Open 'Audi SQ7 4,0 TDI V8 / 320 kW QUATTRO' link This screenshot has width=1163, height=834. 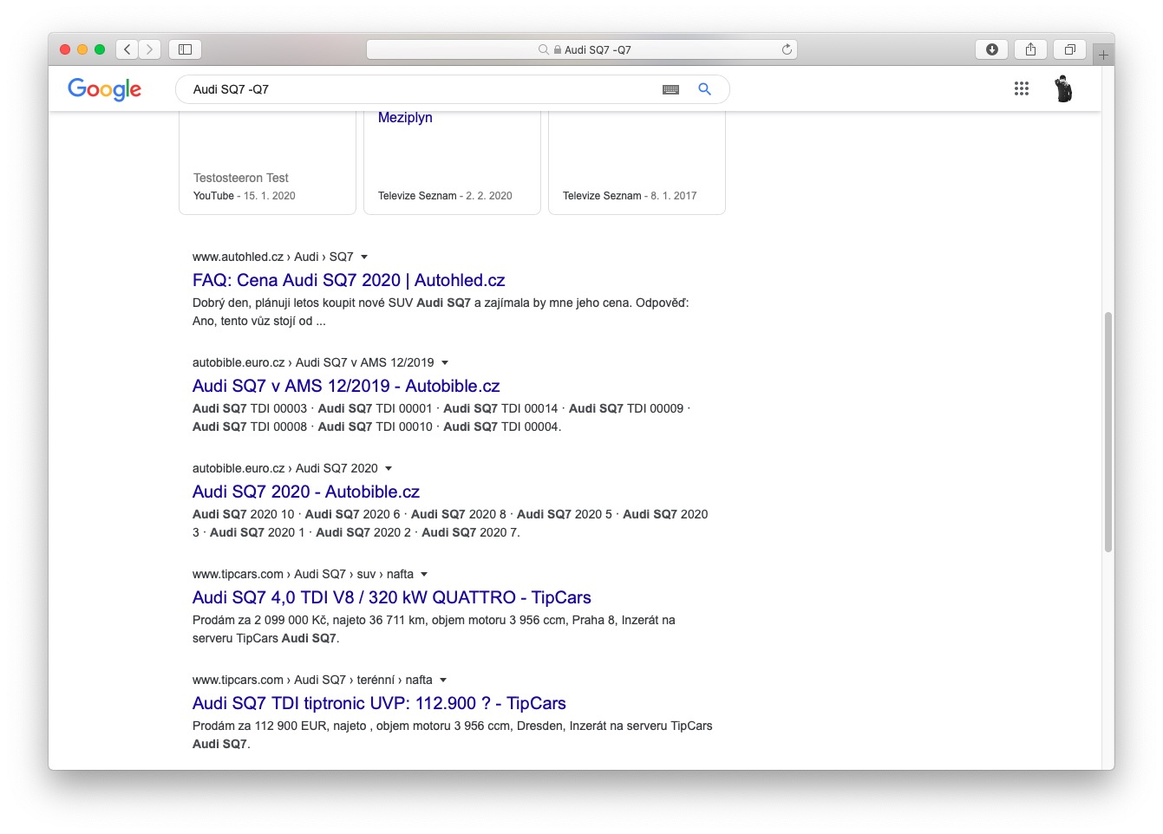point(392,597)
